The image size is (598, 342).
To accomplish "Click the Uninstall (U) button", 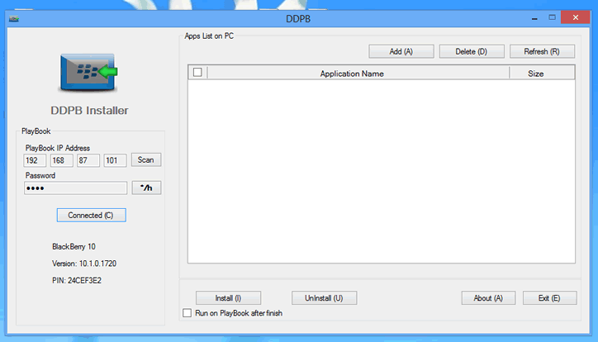I will click(324, 297).
